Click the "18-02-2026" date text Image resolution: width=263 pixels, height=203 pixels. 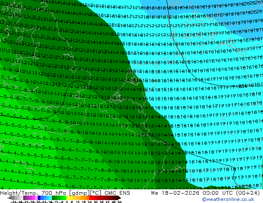point(180,193)
